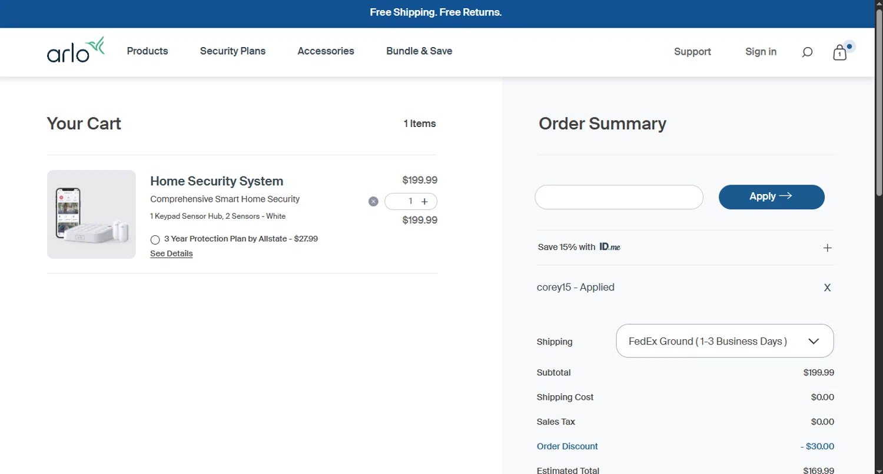
Task: Click the Support link
Action: click(x=692, y=52)
